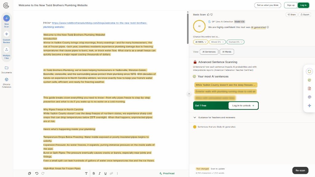The height and width of the screenshot is (177, 315).
Task: Open more editor options (three dots)
Action: click(x=117, y=173)
